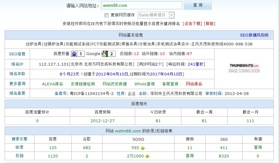The height and width of the screenshot is (163, 279).
Task: Click the 有道 收录 查询 link
Action: [x=258, y=147]
